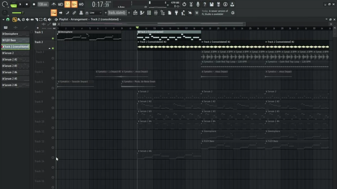Open the snap Line dropdown
Viewport: 337px width, 189px height.
coord(96,13)
